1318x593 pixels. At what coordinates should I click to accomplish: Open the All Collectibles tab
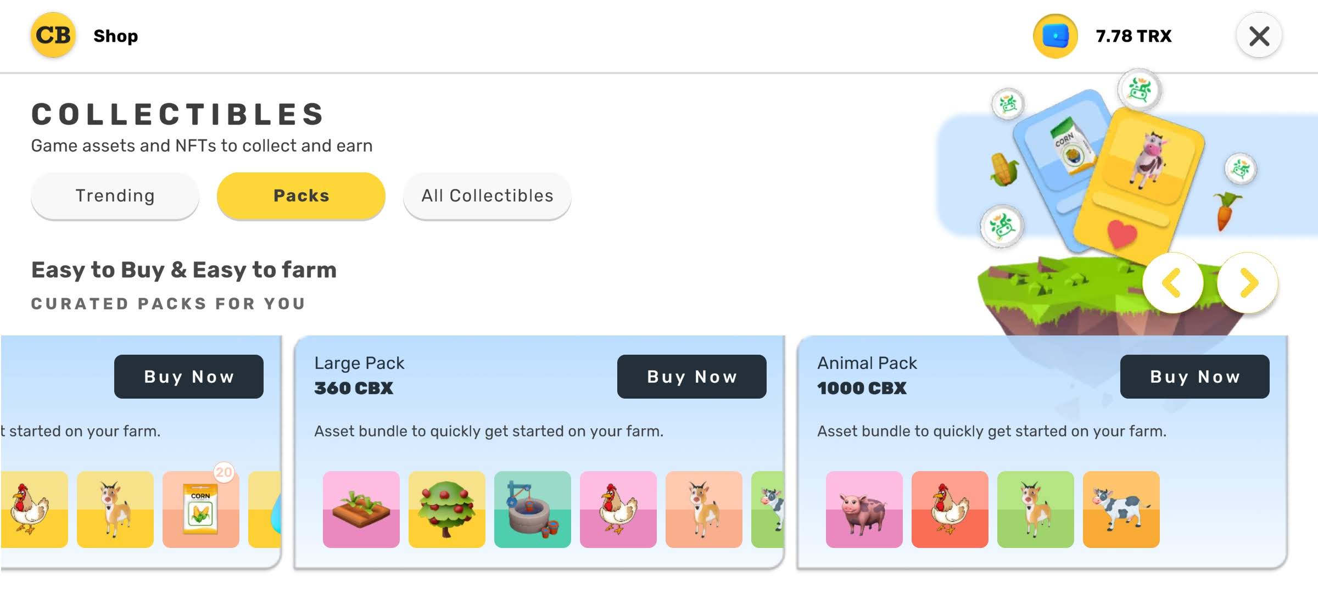[487, 196]
